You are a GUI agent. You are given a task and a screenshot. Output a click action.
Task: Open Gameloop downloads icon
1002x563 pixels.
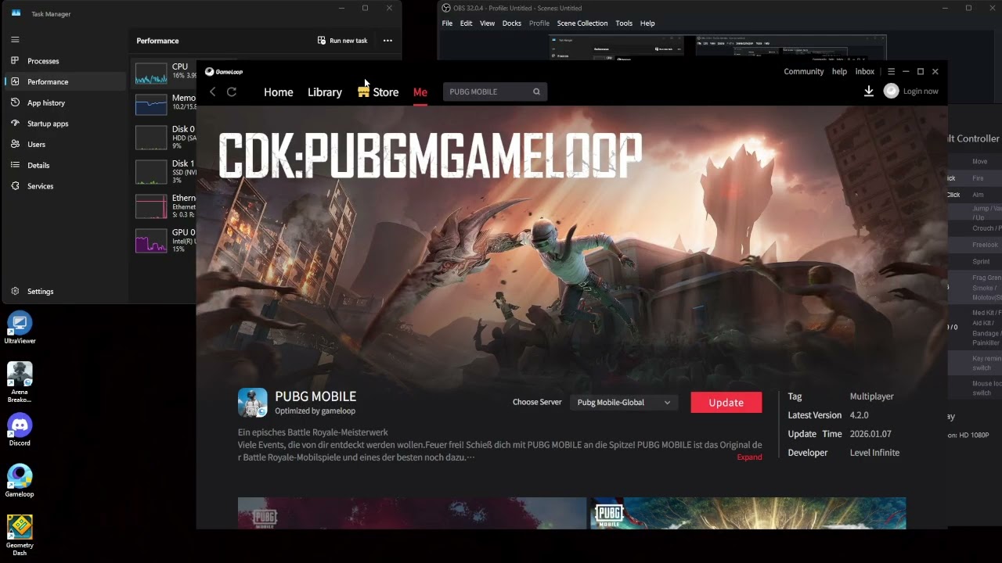(869, 91)
